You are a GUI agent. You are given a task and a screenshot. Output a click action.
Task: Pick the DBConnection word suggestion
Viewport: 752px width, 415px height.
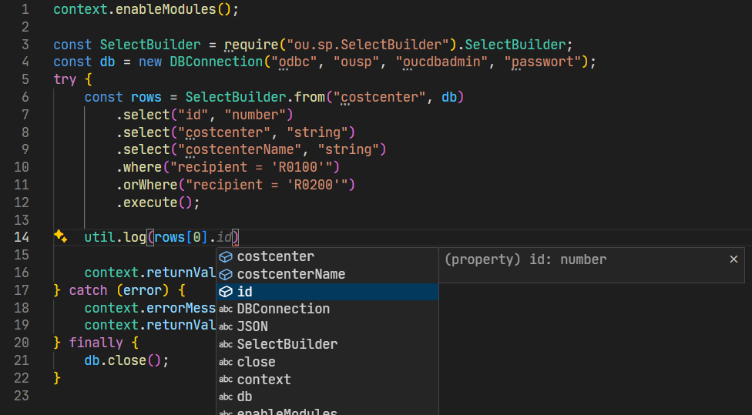(327, 309)
